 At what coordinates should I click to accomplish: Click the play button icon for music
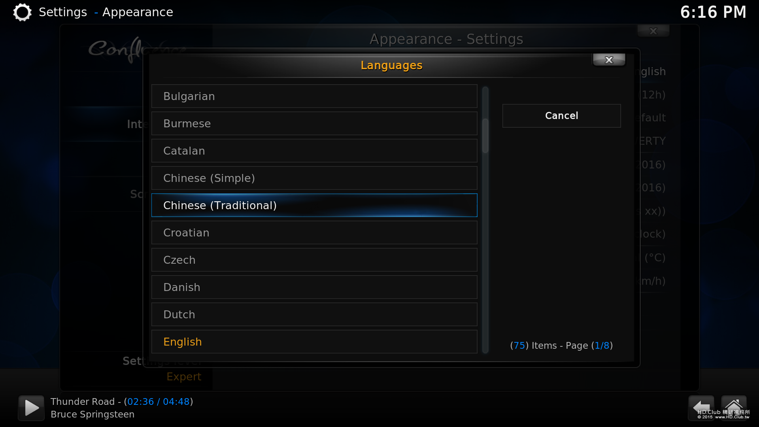[x=31, y=408]
